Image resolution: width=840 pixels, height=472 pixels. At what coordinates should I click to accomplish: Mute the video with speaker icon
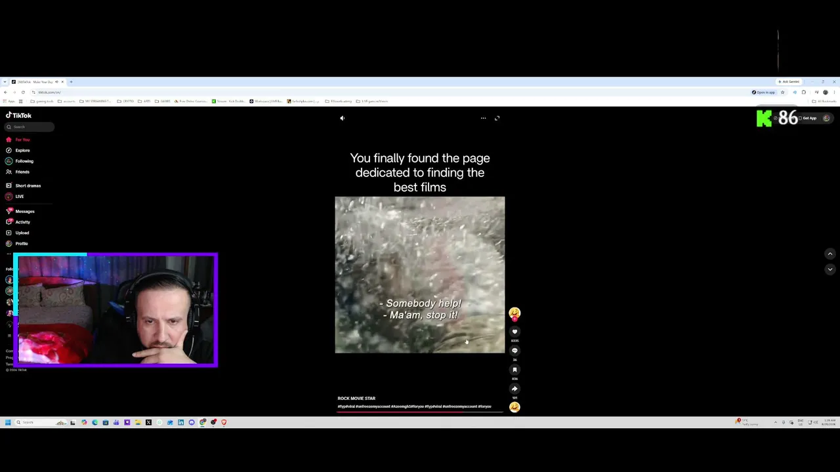pyautogui.click(x=342, y=118)
